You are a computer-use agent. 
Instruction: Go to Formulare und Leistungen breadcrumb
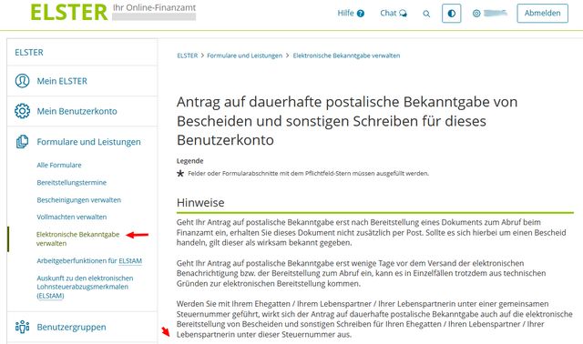245,56
